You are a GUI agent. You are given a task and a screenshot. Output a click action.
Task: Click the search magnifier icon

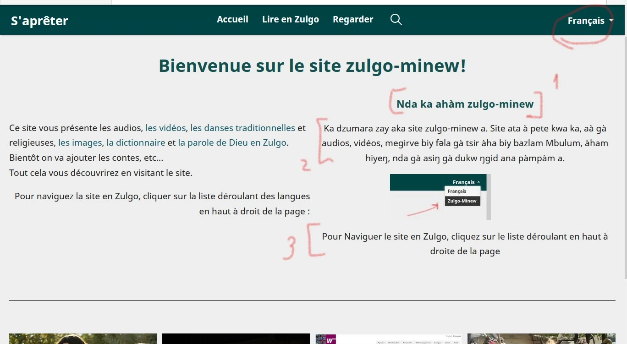[396, 20]
